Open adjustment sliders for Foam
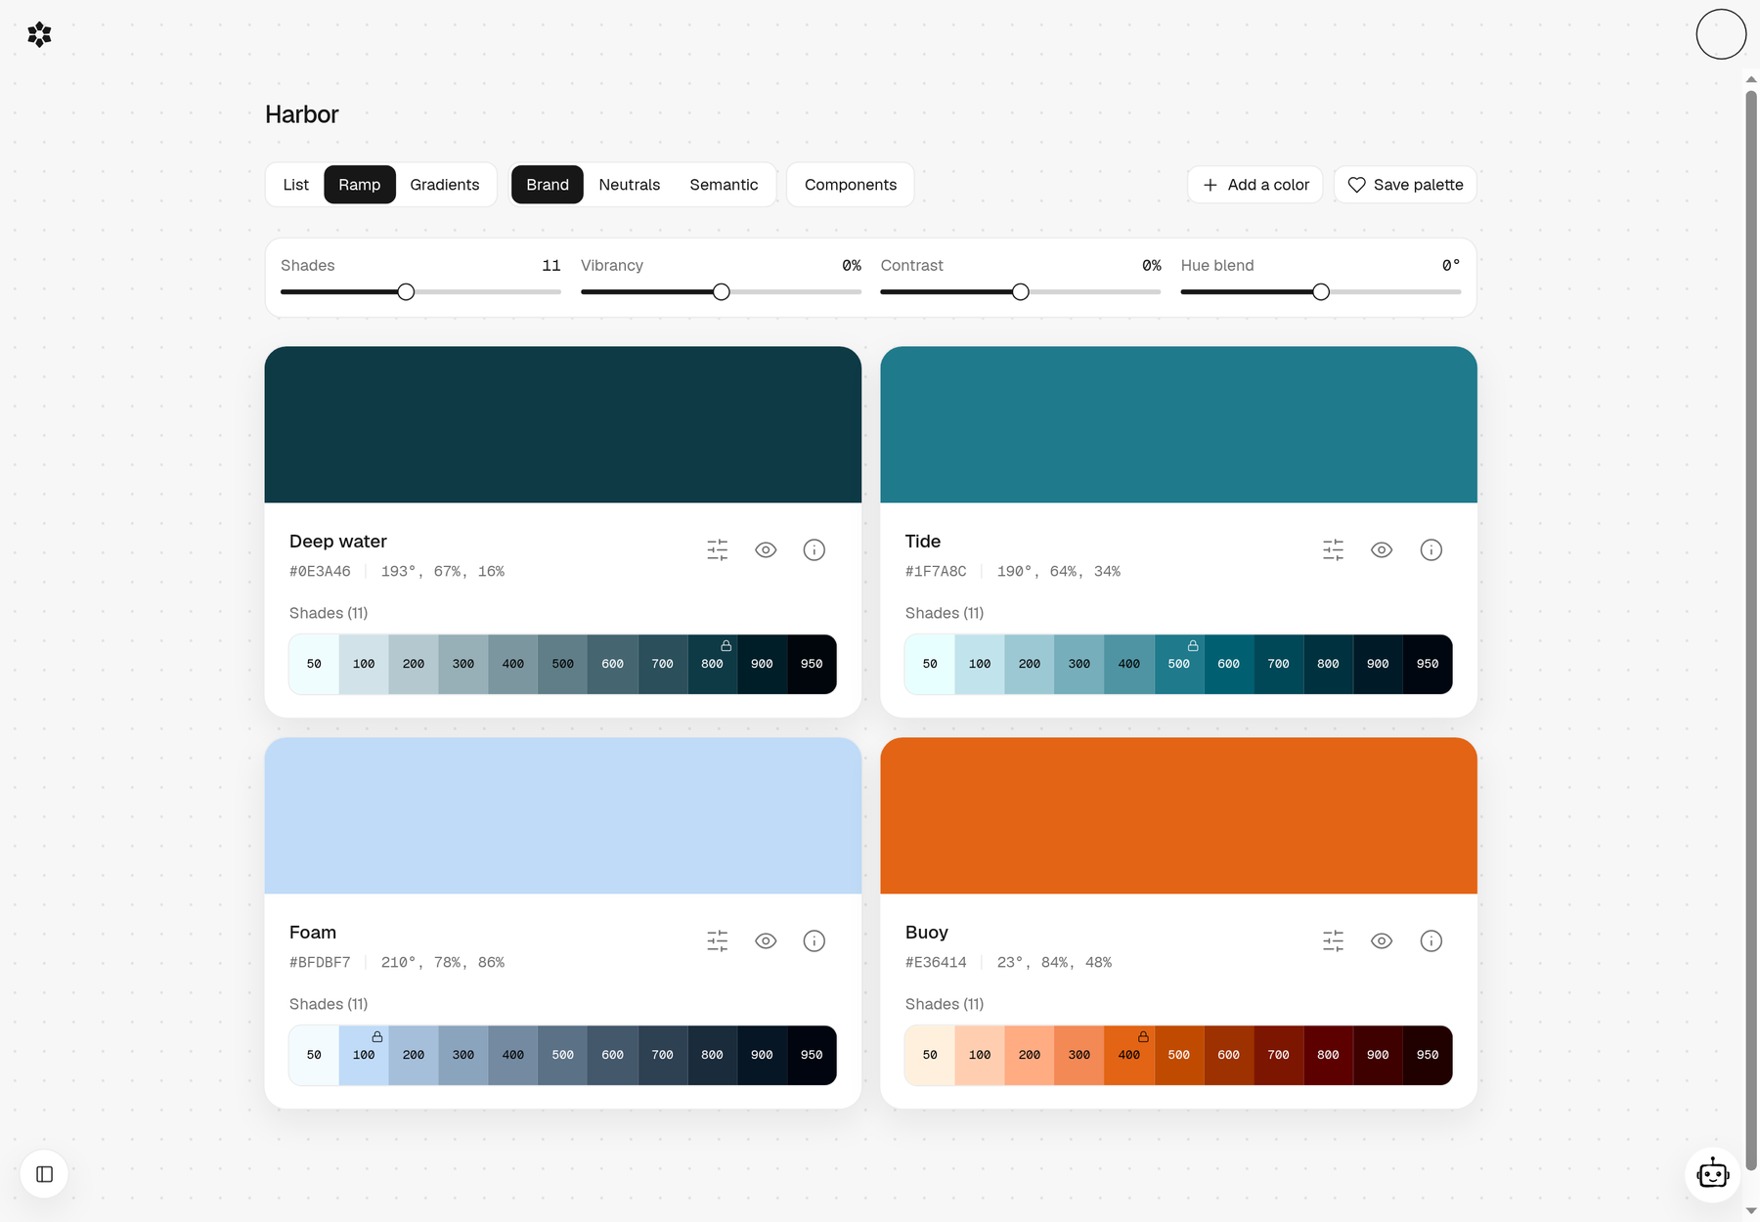This screenshot has width=1760, height=1222. click(718, 941)
